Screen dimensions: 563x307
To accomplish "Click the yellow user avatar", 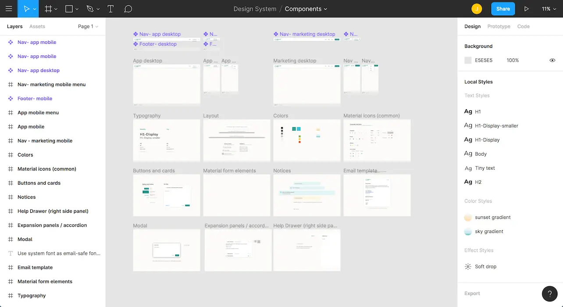I will pyautogui.click(x=477, y=9).
